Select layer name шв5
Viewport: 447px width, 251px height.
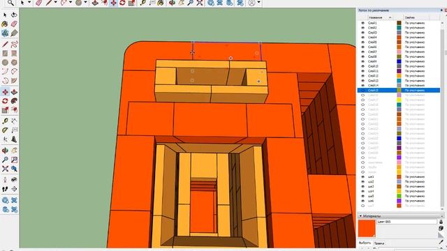pos(371,196)
